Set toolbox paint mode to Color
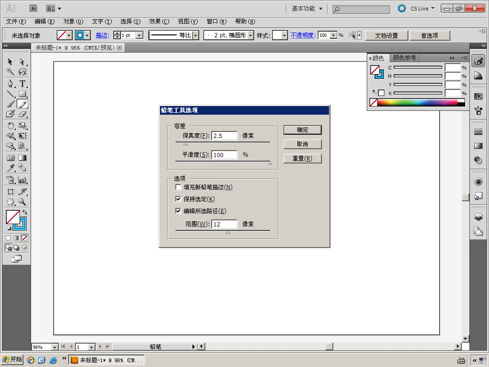The width and height of the screenshot is (489, 367). click(9, 238)
